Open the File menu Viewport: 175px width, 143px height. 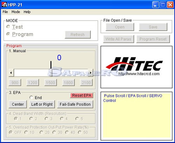point(5,12)
